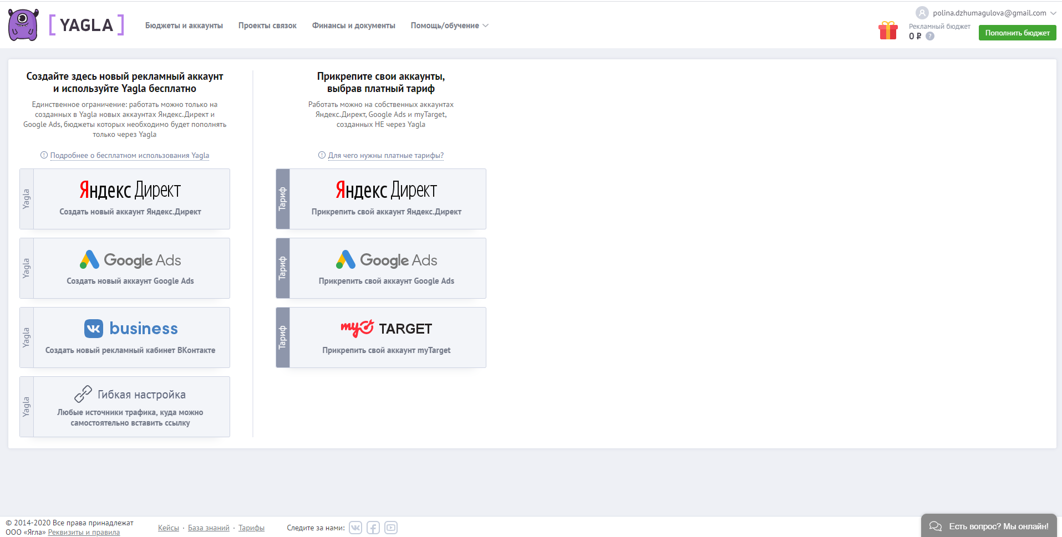1062x537 pixels.
Task: Open the Есть вопрос? Мы онлайн! chat
Action: coord(989,526)
